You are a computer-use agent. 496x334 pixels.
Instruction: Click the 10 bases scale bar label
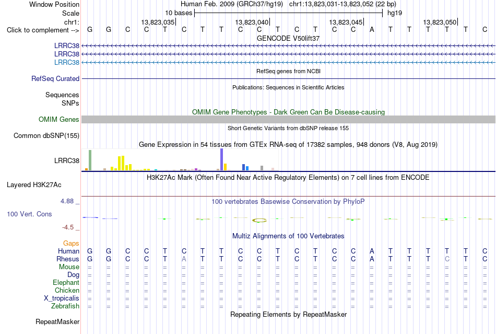coord(179,13)
